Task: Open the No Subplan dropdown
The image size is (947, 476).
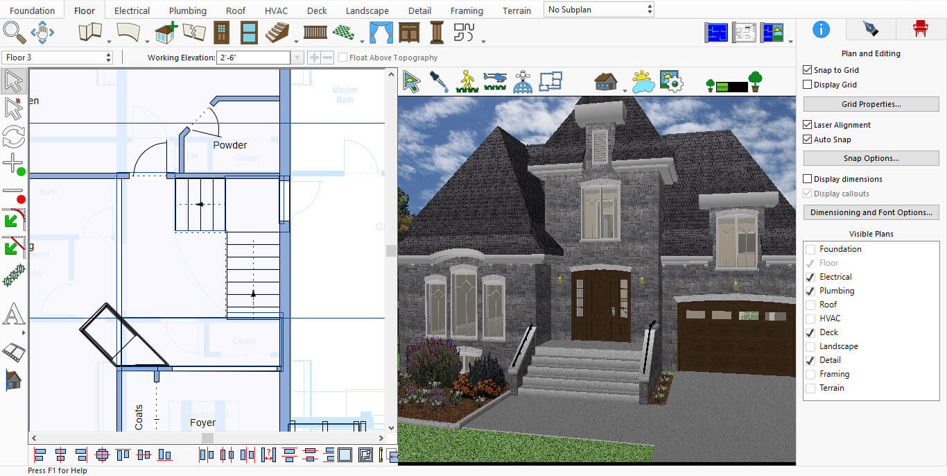Action: (599, 10)
